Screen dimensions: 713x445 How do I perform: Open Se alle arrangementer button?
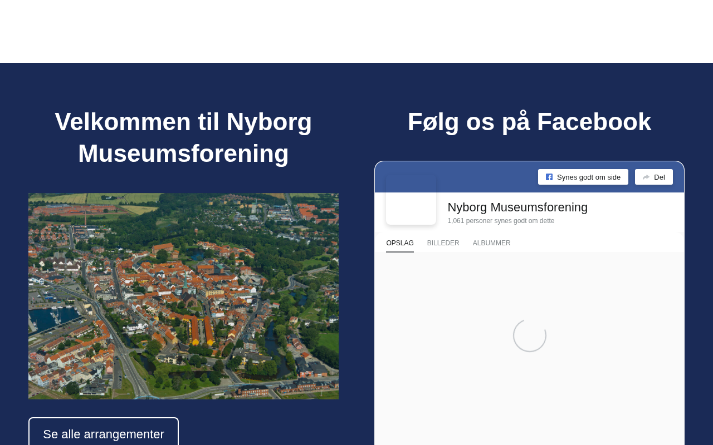point(104,434)
